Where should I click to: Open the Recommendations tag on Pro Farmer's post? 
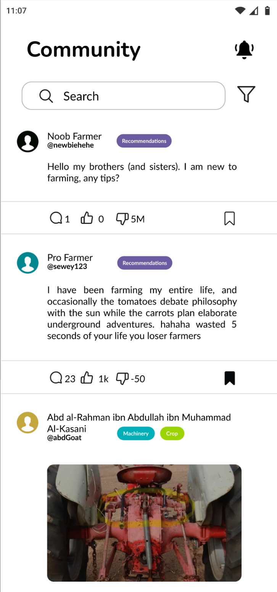coord(144,263)
